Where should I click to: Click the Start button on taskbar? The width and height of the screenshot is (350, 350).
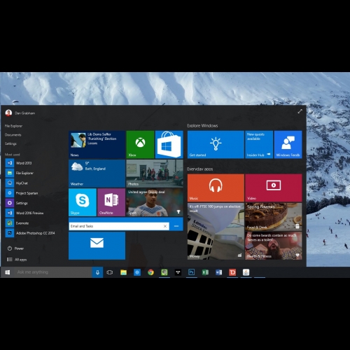pyautogui.click(x=8, y=272)
